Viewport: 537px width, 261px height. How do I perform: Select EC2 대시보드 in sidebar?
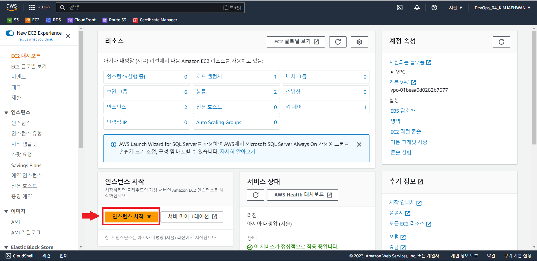coord(26,56)
